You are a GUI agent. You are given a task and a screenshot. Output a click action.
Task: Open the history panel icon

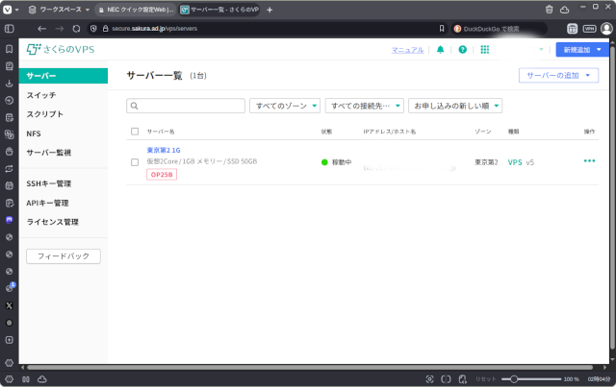click(10, 101)
